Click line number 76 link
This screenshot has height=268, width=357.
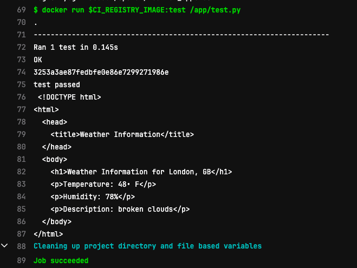22,97
